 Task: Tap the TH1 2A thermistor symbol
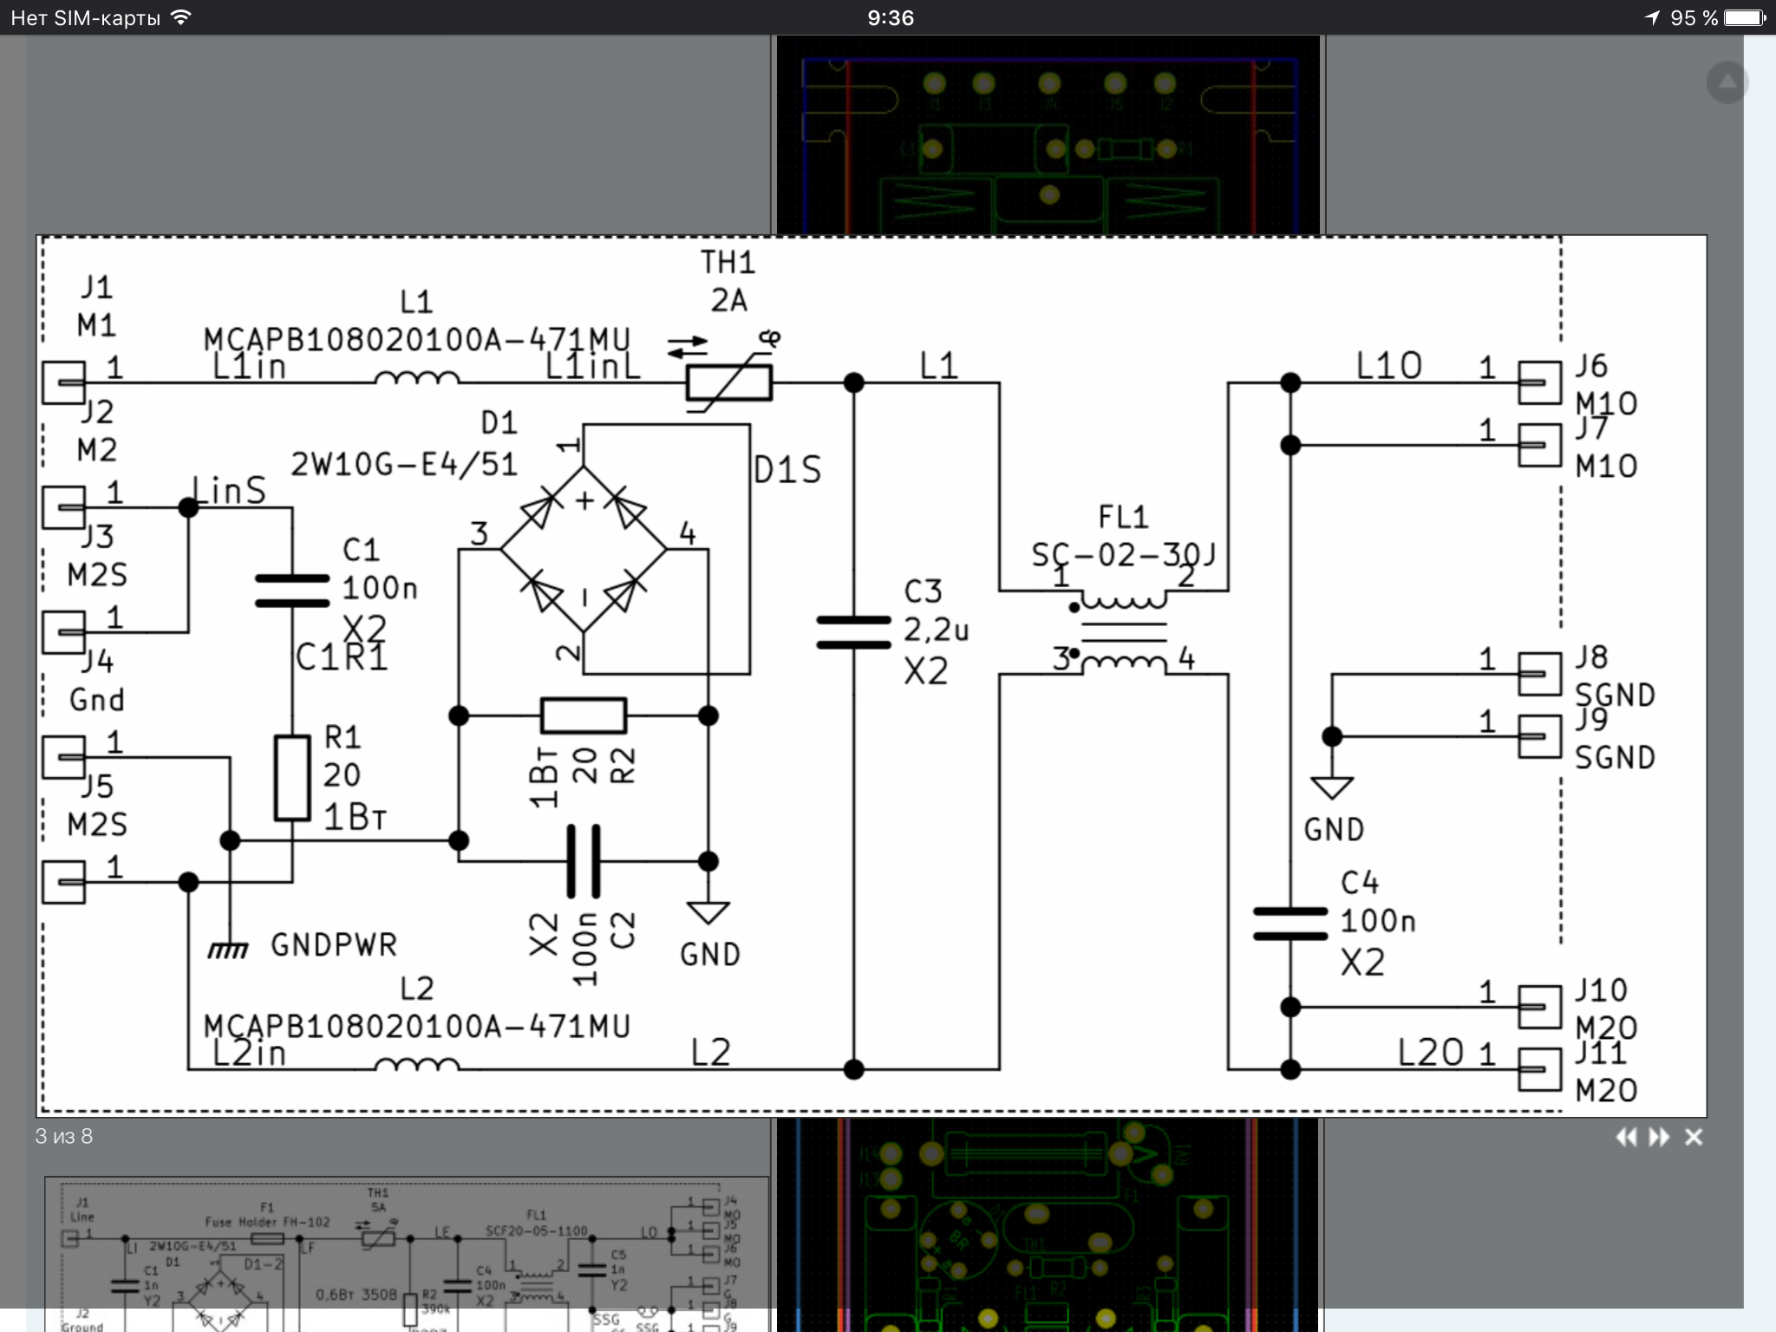(728, 382)
